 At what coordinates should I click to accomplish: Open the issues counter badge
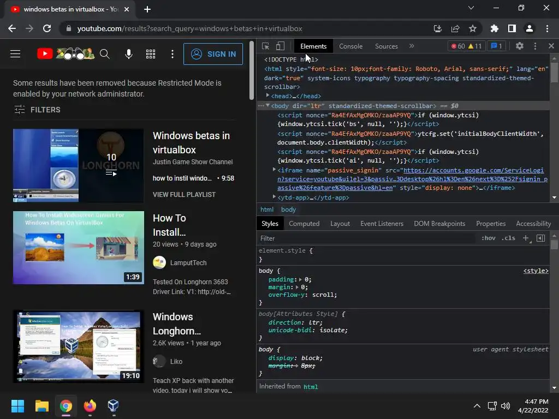[496, 46]
